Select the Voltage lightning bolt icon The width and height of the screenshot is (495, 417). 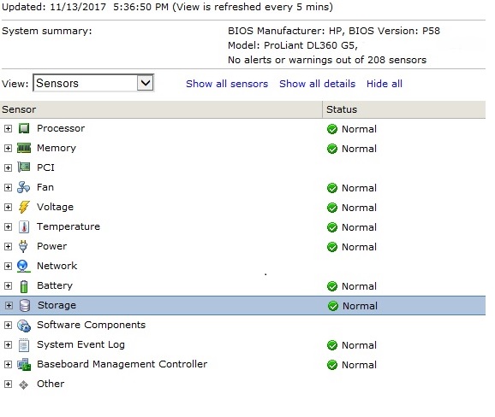(24, 208)
